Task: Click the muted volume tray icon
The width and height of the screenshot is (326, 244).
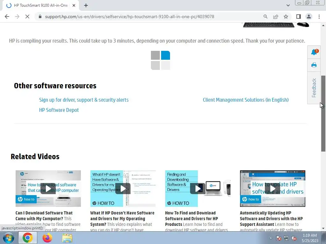Action: coord(294,238)
